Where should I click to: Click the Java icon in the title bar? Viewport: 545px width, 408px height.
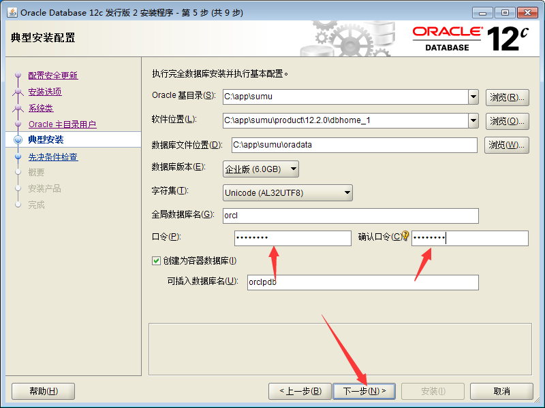12,12
